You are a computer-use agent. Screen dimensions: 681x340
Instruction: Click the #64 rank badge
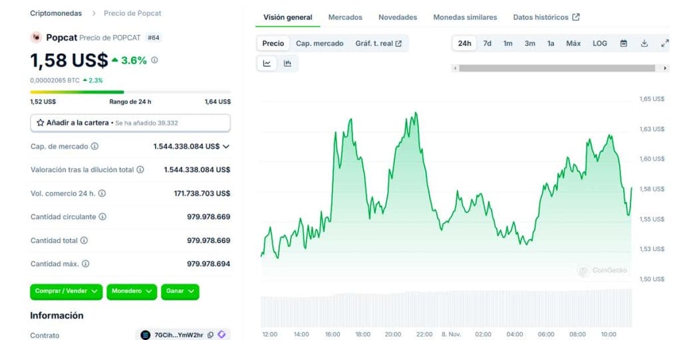[x=154, y=38]
